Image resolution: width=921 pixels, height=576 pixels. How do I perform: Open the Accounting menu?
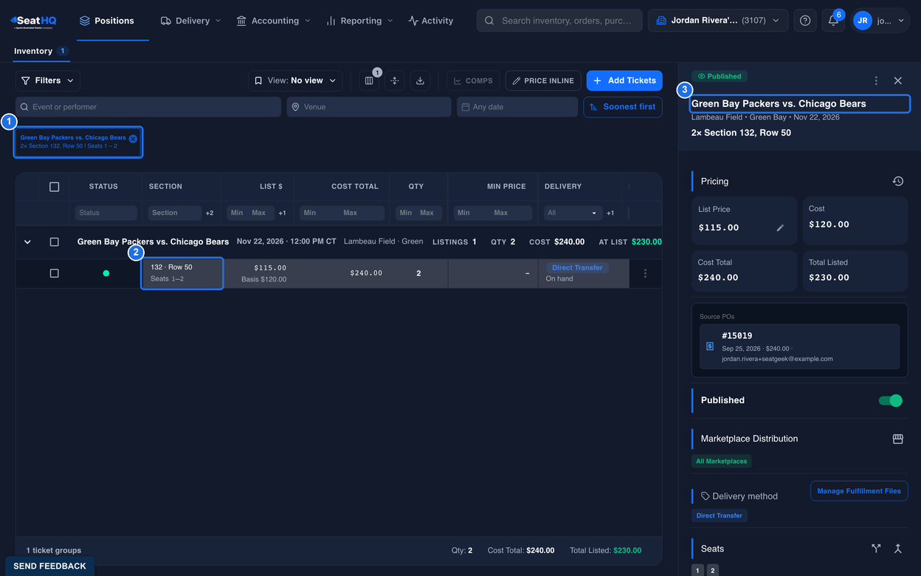273,21
